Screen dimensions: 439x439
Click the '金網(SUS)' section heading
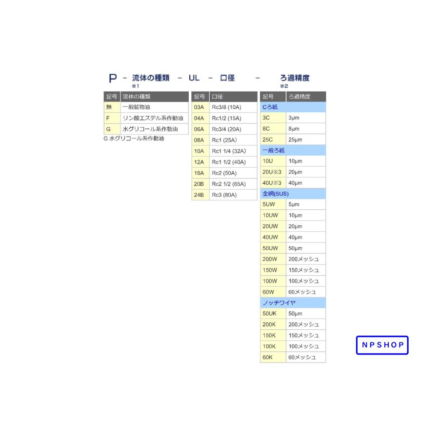(x=293, y=194)
